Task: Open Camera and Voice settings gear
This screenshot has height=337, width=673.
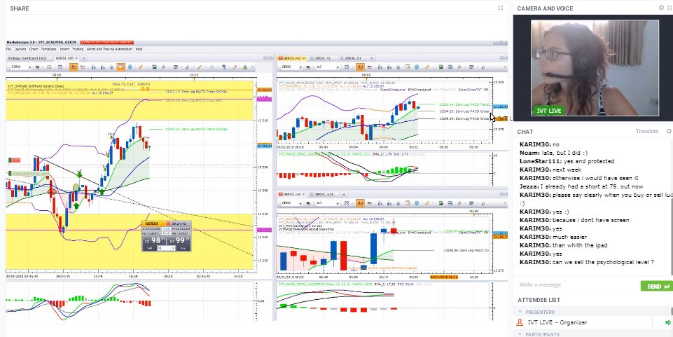Action: [x=661, y=8]
